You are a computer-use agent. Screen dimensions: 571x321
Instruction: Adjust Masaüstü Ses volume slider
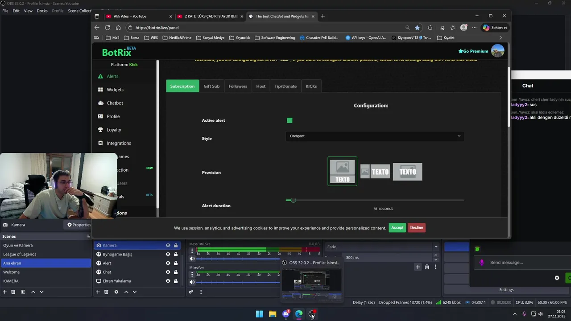tap(239, 259)
